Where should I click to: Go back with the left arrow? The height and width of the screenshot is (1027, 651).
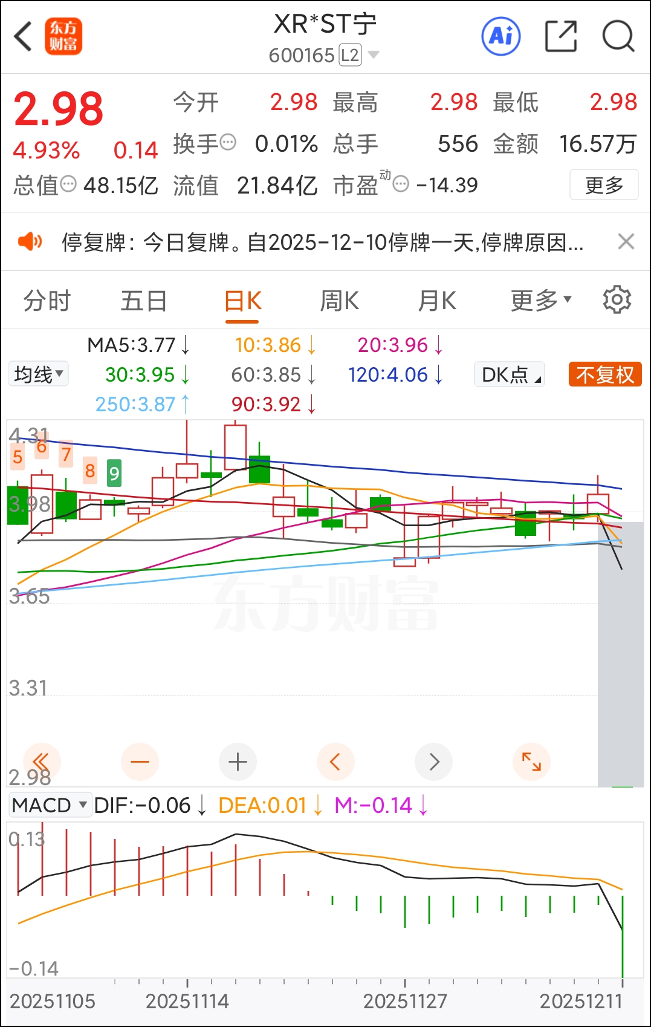[23, 37]
